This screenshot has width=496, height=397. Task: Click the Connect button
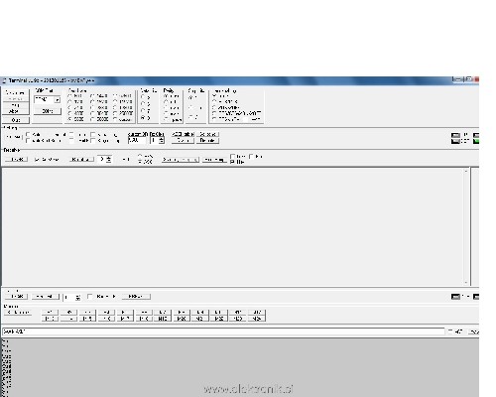click(15, 93)
